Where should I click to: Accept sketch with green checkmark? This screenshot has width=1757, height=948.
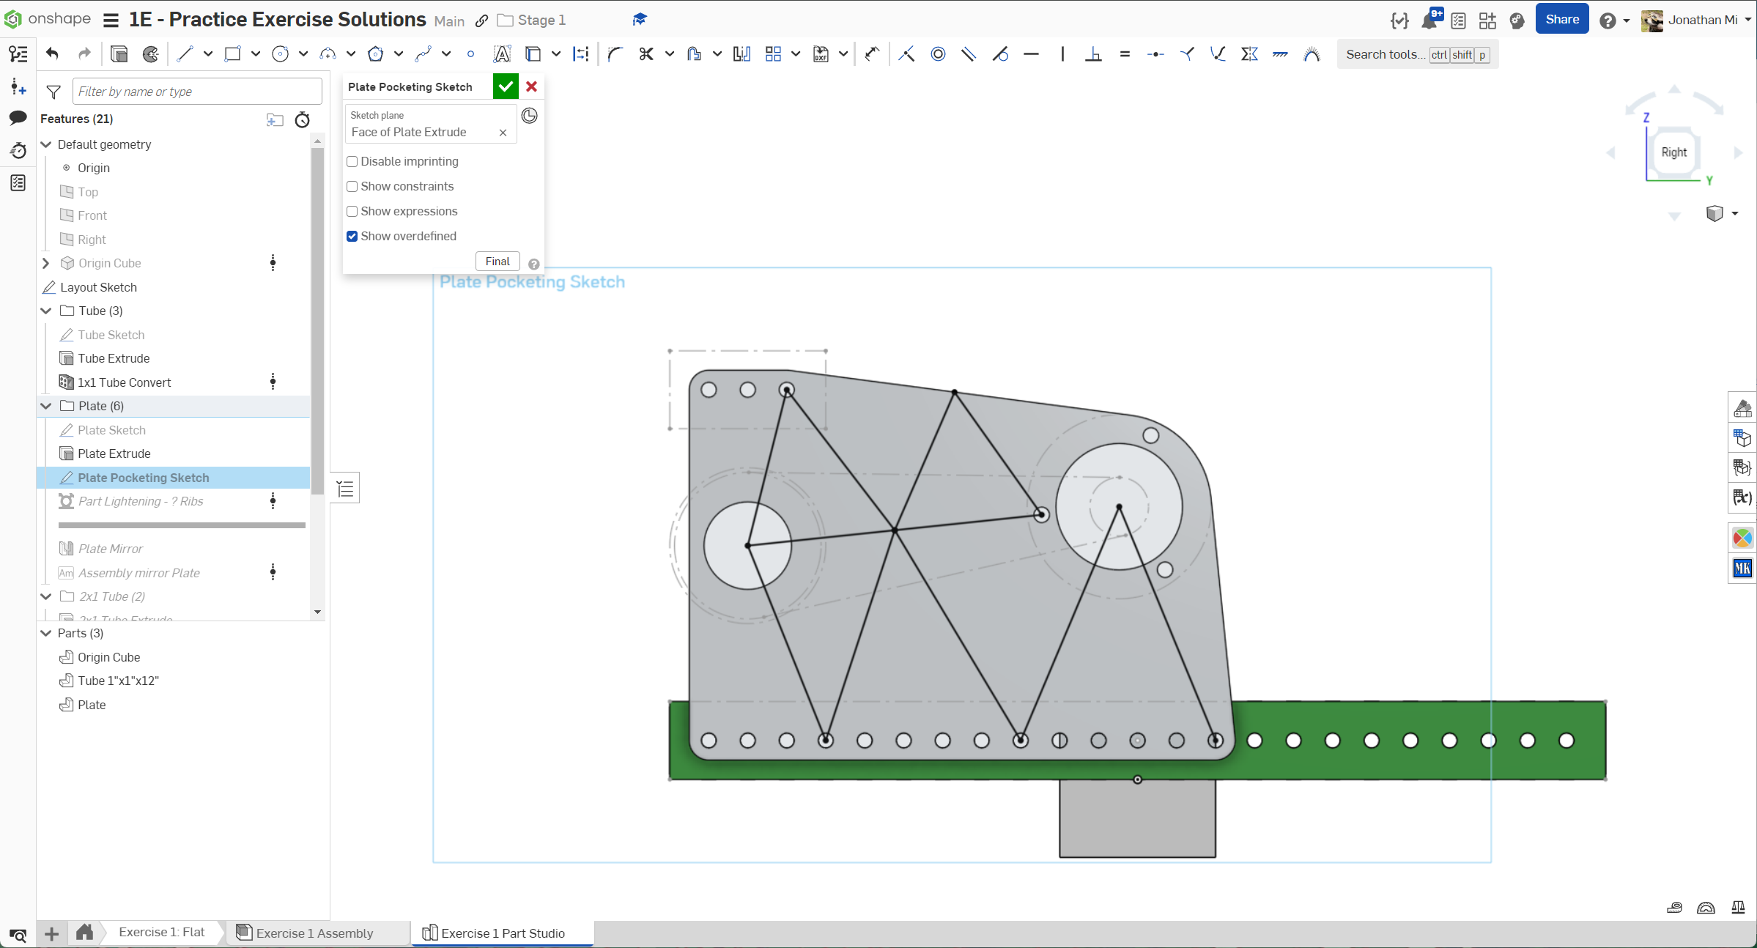pyautogui.click(x=506, y=86)
